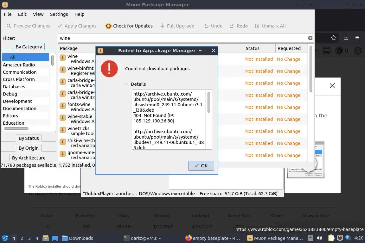The height and width of the screenshot is (243, 365).
Task: Click the package icon beside wine-binfmt
Action: [x=63, y=70]
